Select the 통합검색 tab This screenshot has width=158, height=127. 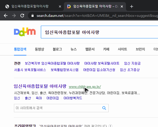coord(20,49)
